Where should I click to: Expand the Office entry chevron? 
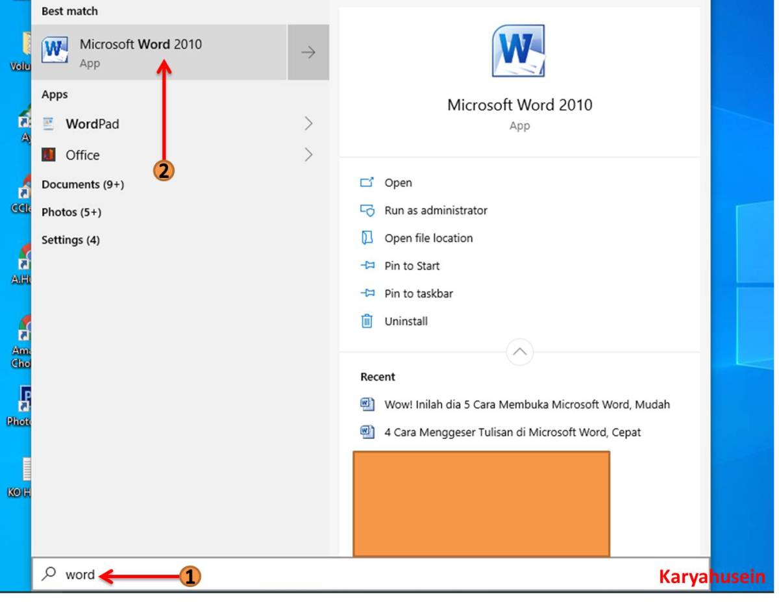310,155
